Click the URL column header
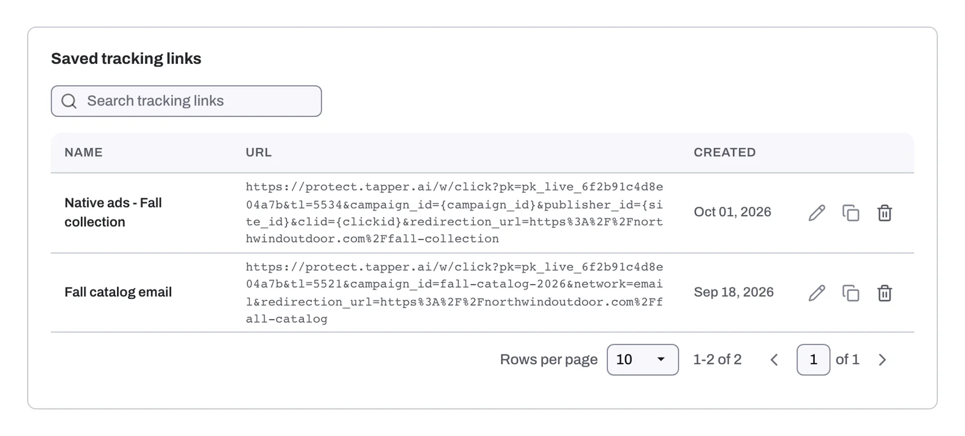 (259, 153)
